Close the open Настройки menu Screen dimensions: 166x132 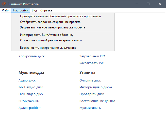(x=21, y=10)
